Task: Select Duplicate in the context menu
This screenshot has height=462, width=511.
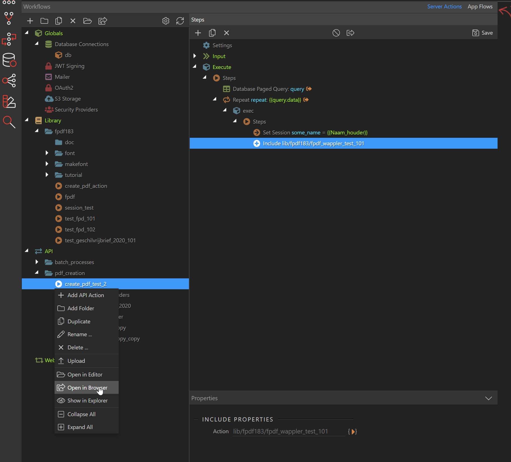Action: 79,321
